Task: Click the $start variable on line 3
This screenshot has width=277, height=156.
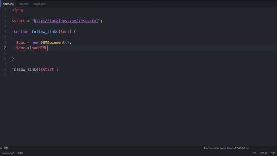Action: coord(18,21)
